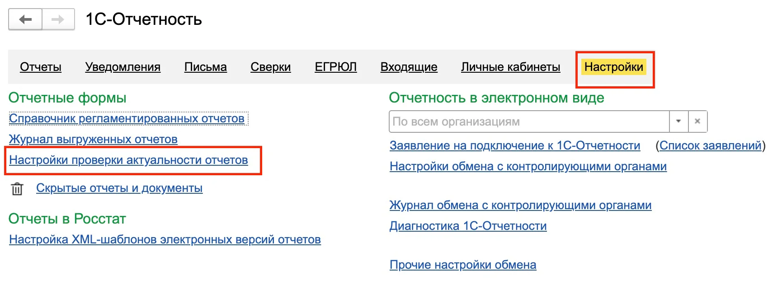Switch to the Входящие tab
The height and width of the screenshot is (299, 782).
pos(409,67)
